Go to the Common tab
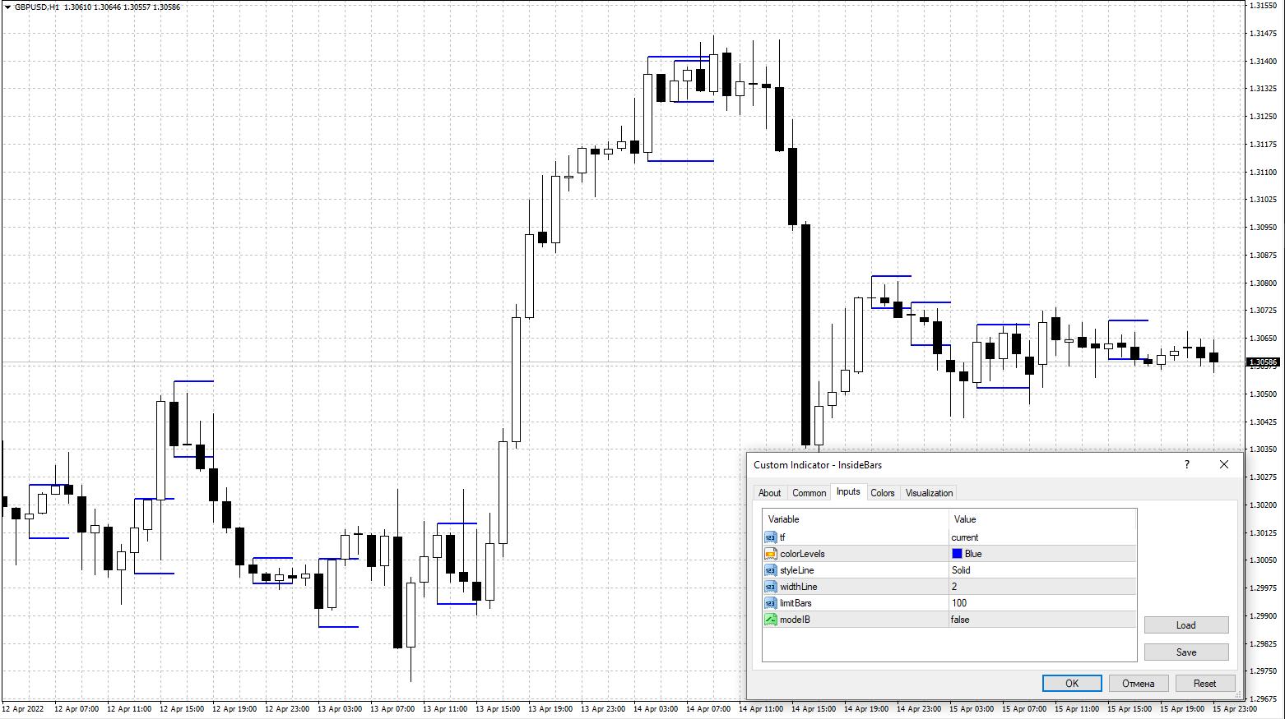Image resolution: width=1285 pixels, height=719 pixels. pyautogui.click(x=809, y=493)
